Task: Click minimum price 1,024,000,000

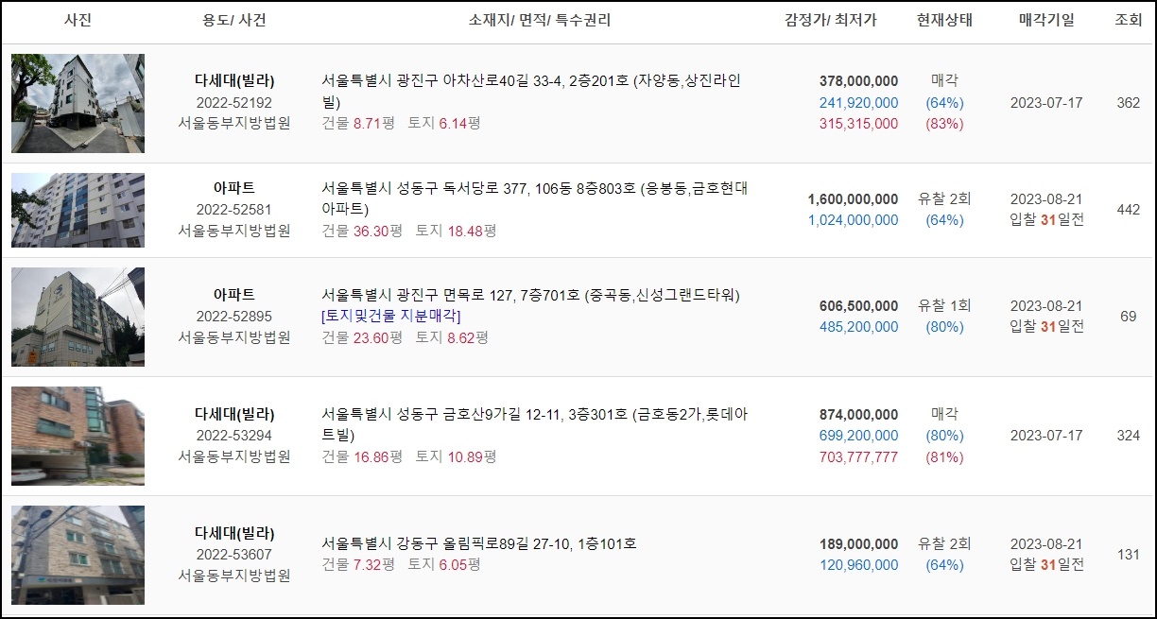Action: tap(854, 220)
